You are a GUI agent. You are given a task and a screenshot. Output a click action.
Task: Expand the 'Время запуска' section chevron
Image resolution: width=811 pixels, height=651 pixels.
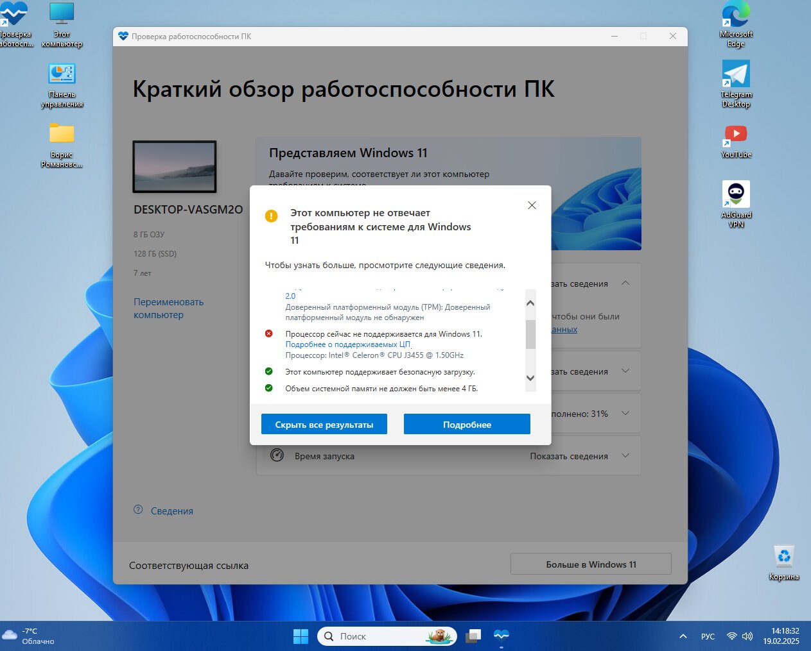625,456
